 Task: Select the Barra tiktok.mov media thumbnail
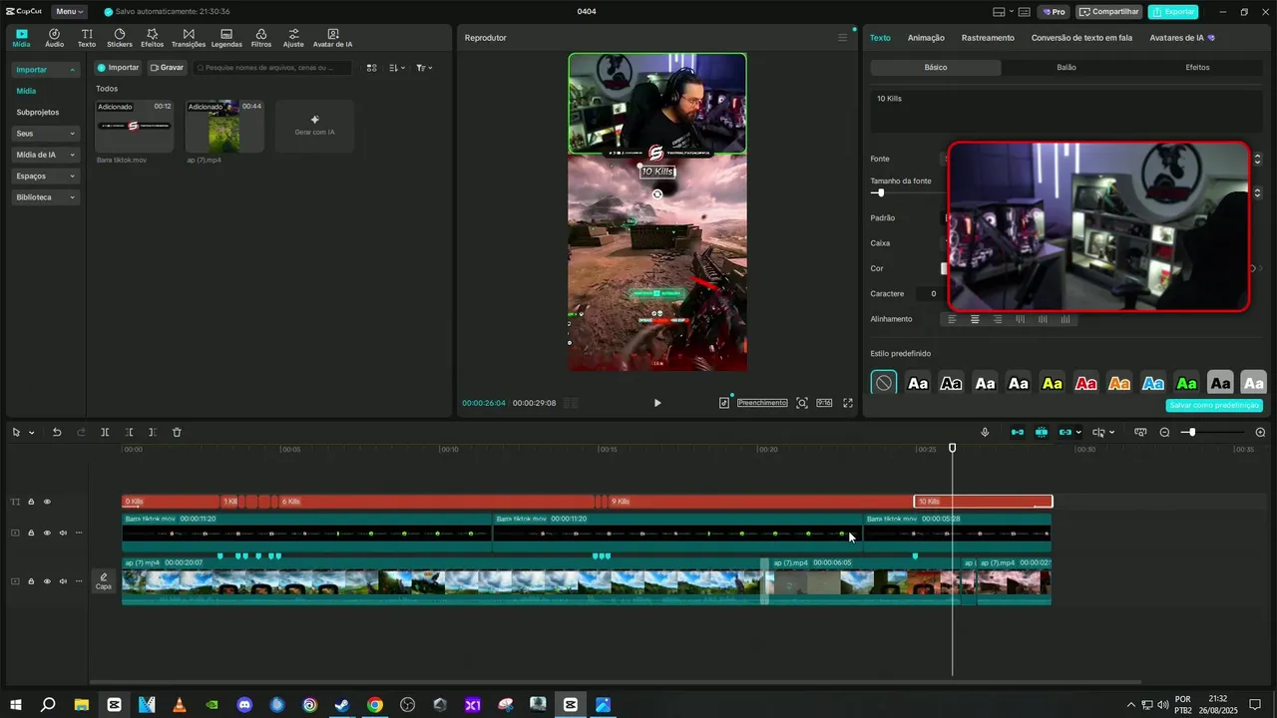(x=134, y=126)
